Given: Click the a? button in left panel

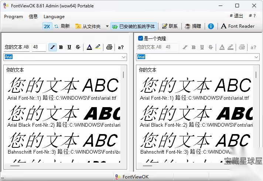Looking at the screenshot, I should click(120, 48).
